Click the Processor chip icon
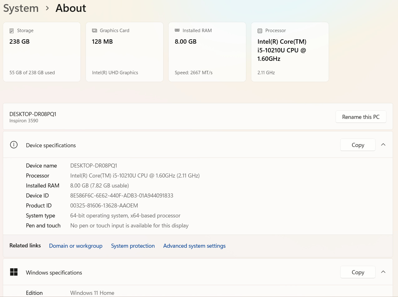Screen dimensions: 398x297 260,31
